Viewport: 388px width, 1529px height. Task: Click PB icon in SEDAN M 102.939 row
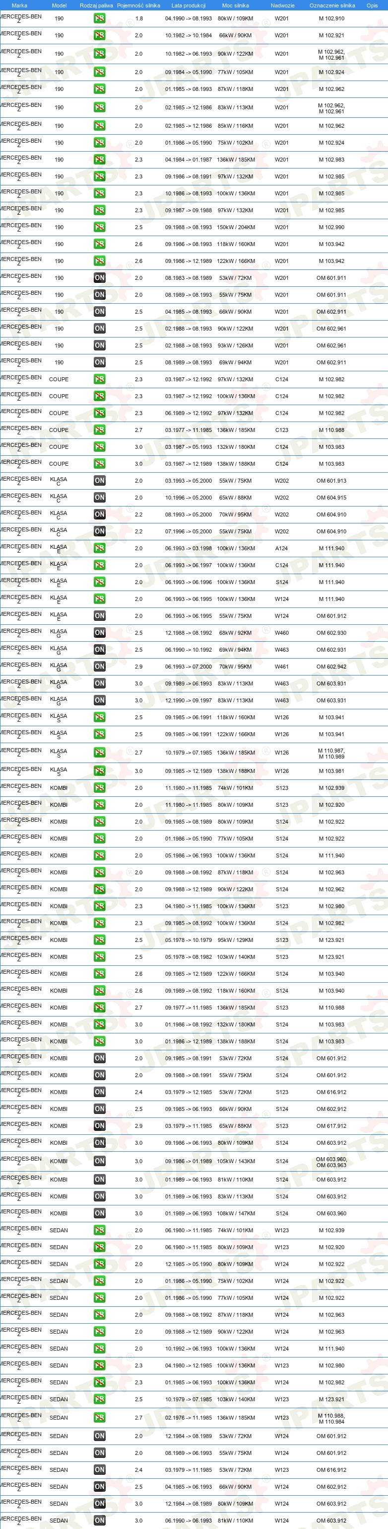(100, 1230)
